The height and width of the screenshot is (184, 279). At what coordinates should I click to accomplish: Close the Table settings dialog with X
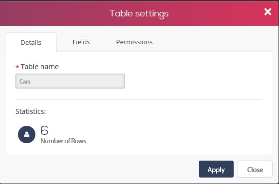pyautogui.click(x=268, y=12)
